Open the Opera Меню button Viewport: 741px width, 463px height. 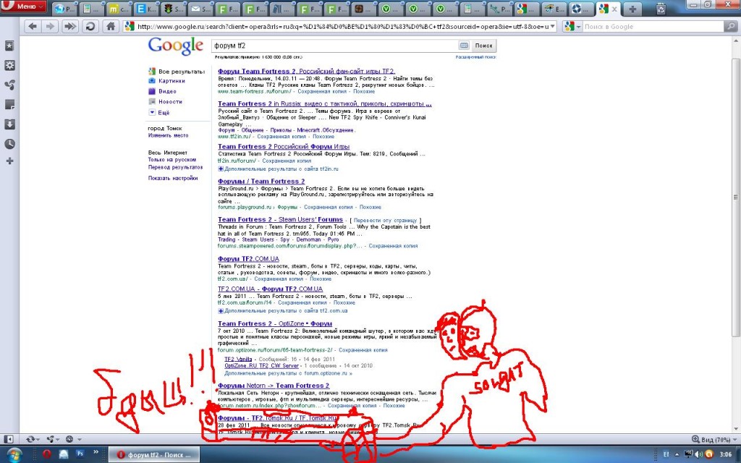(x=23, y=6)
